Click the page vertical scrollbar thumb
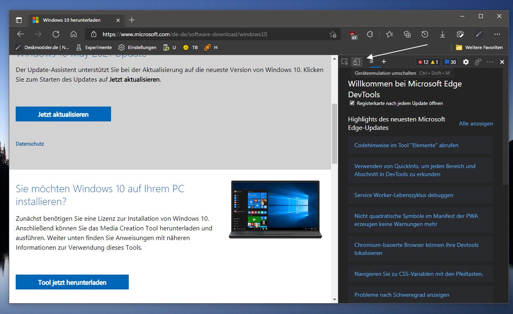 tap(334, 133)
